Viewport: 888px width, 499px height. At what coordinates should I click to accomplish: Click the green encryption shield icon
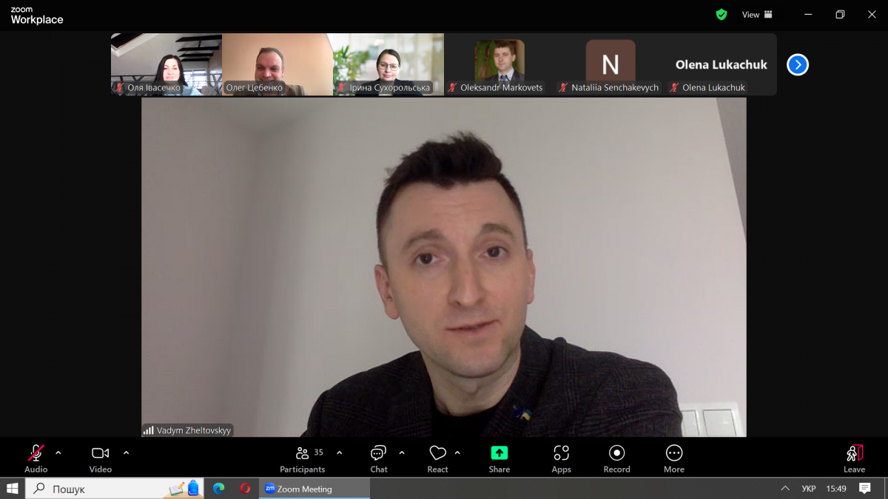coord(721,15)
